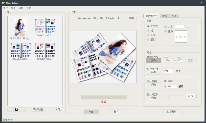The width and height of the screenshot is (206, 123).
Task: Click the collage height 800 field
Action: point(181,60)
